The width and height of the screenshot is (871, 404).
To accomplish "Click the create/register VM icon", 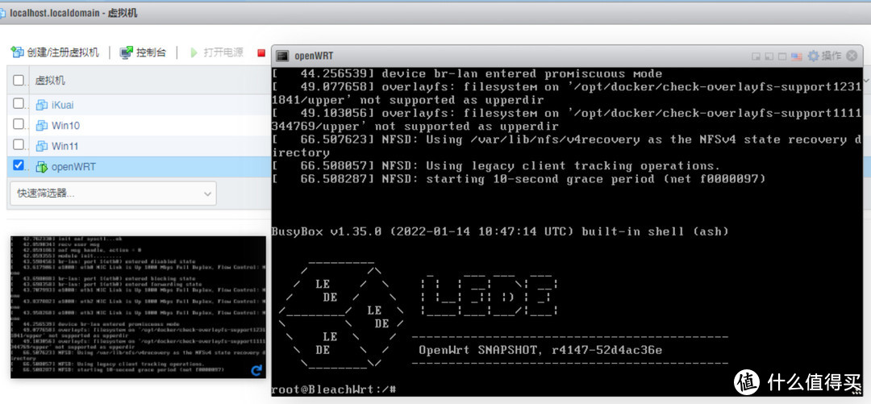I will click(x=17, y=52).
